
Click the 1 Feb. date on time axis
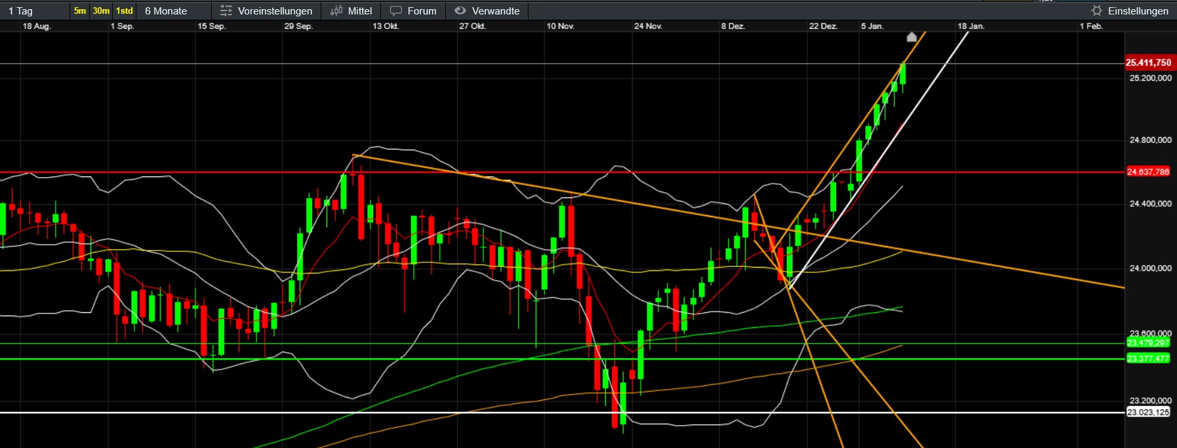(x=1091, y=26)
